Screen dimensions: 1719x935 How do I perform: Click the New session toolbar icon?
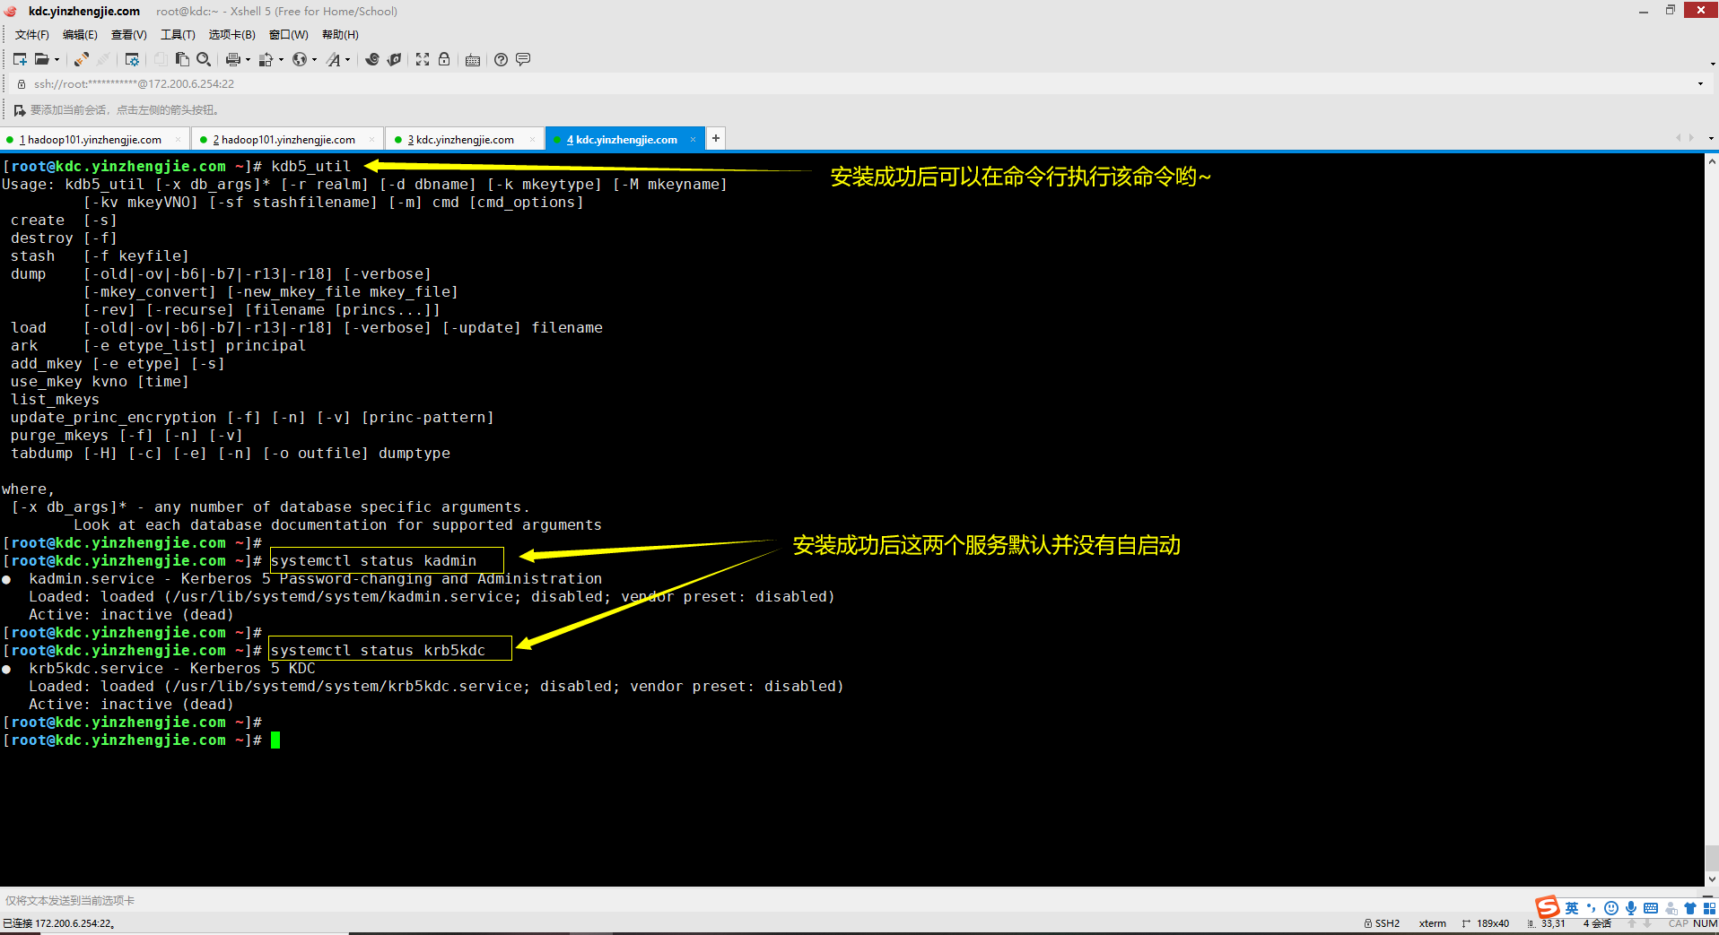[20, 59]
